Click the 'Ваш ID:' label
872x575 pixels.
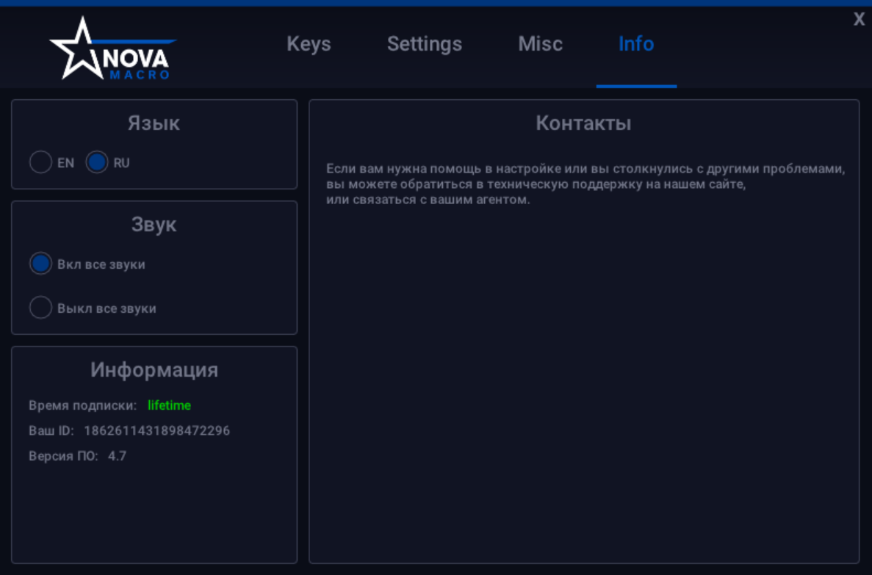coord(51,431)
